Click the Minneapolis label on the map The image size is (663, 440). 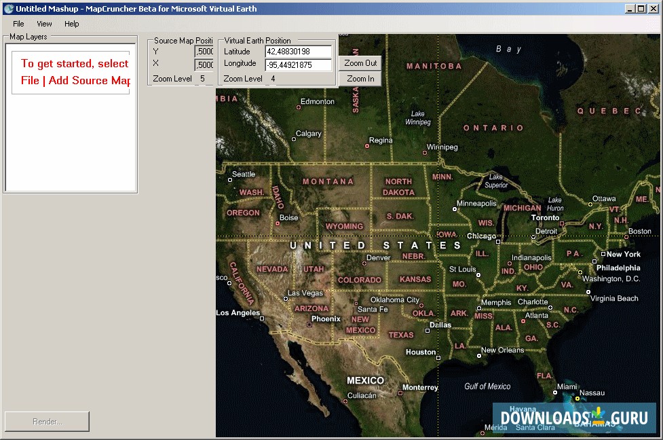coord(476,204)
